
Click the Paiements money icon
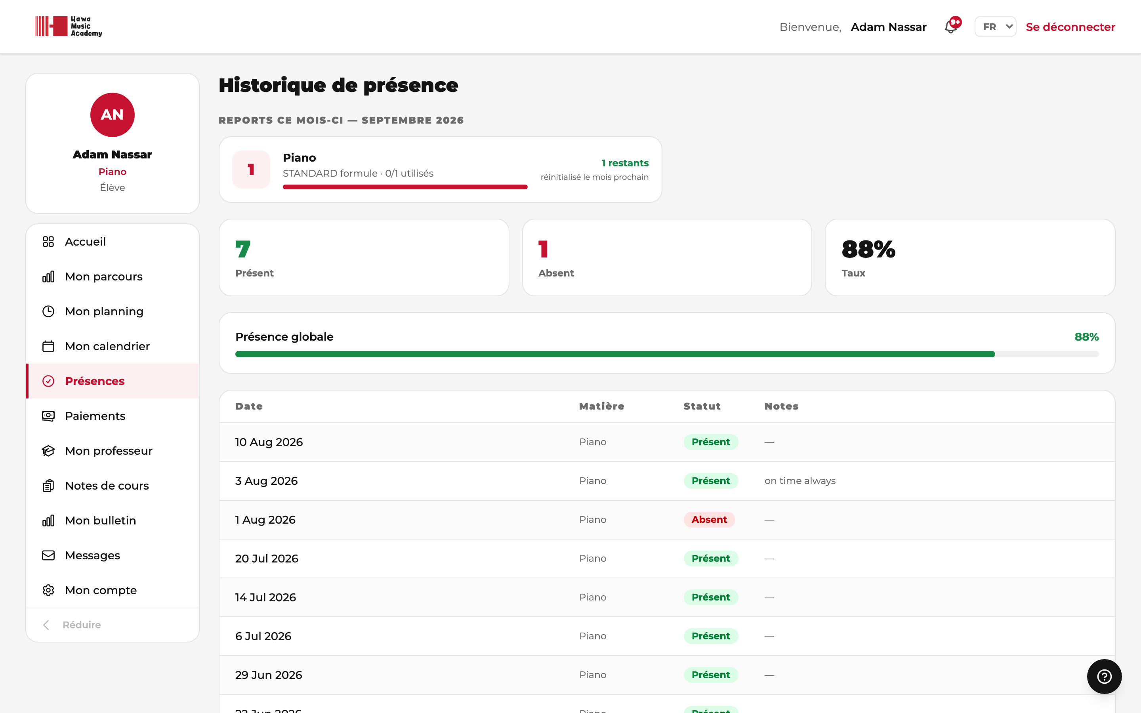48,416
